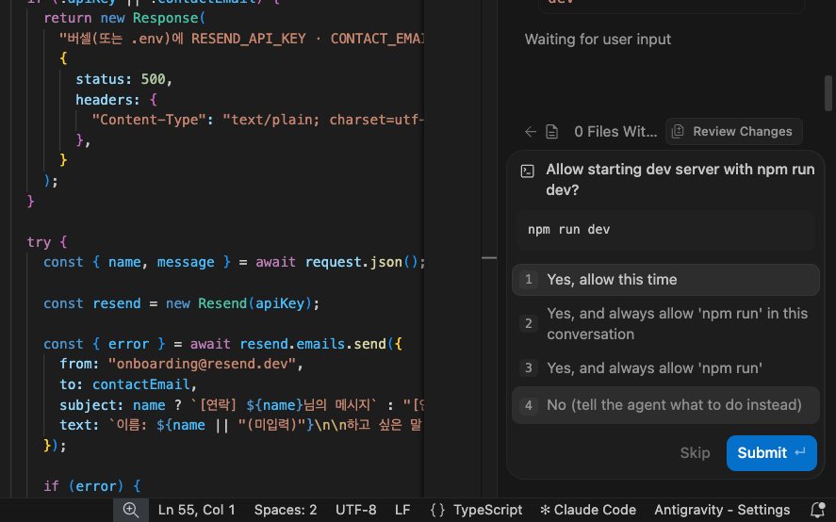
Task: Click the 'try {' code line
Action: coord(47,242)
